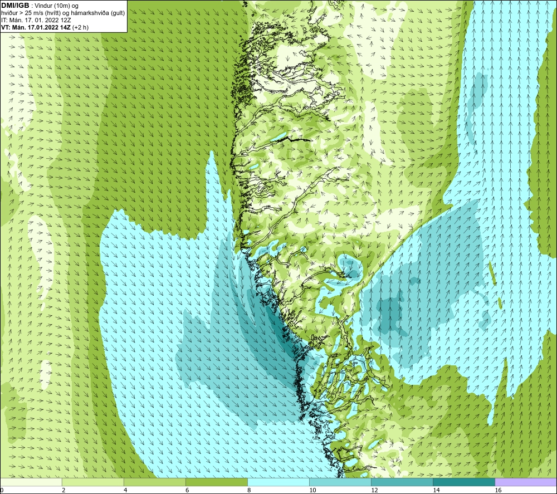Click the "VT: Mán. 17.01.2022 14Z (+2 h)" line
Image resolution: width=557 pixels, height=494 pixels.
[45, 27]
